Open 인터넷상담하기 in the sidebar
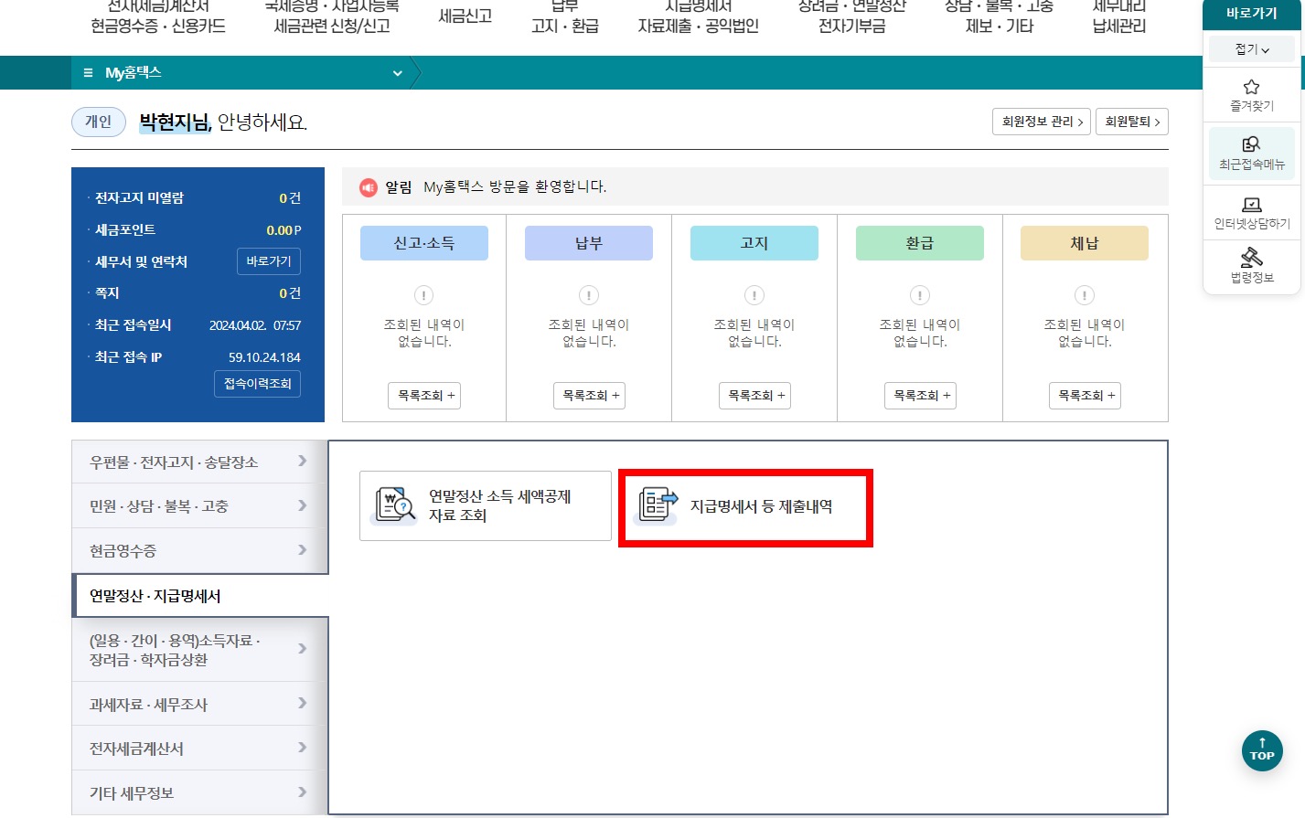Image resolution: width=1305 pixels, height=818 pixels. click(1251, 213)
